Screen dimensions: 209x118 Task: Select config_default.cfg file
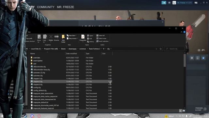(x=40, y=90)
